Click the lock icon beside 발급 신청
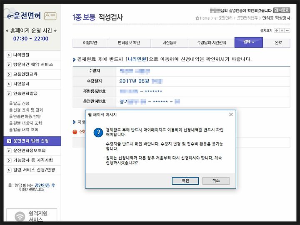Image resolution: width=300 pixels, height=225 pixels. coord(11,103)
